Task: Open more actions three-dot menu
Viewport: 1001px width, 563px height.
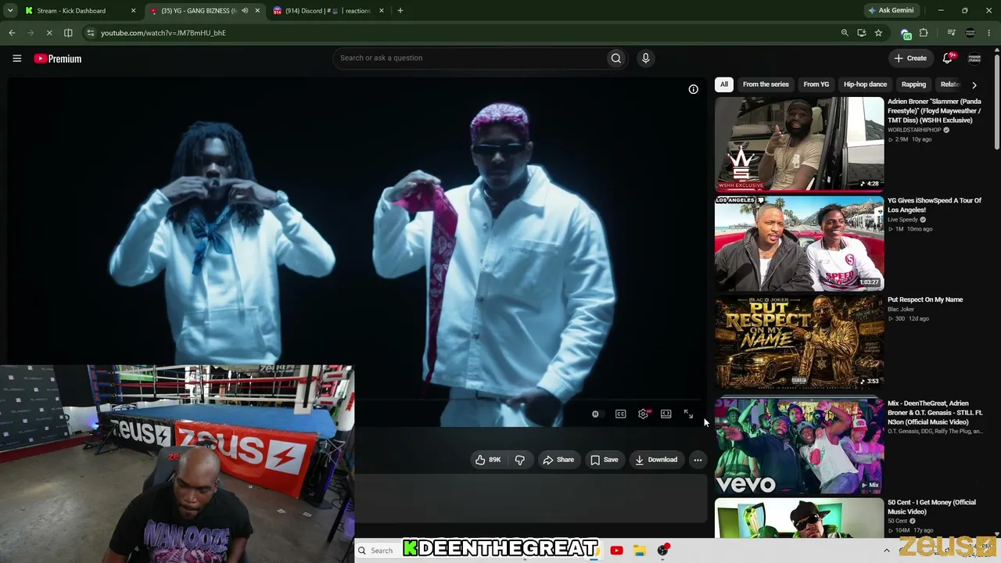Action: 698,460
